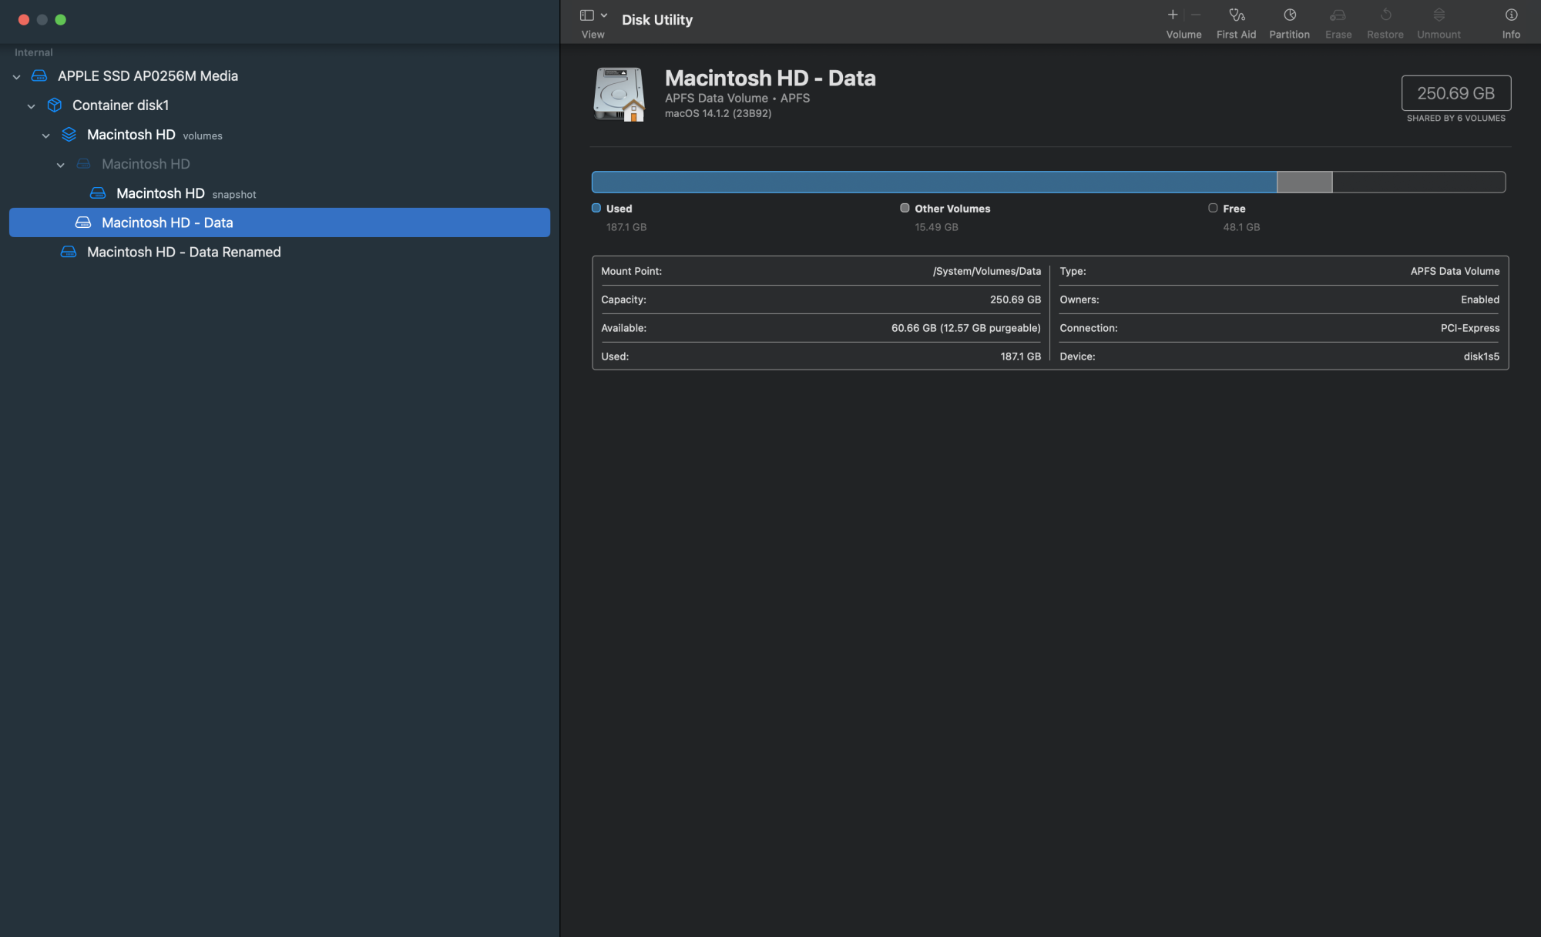Click the Erase toolbar icon

point(1338,15)
